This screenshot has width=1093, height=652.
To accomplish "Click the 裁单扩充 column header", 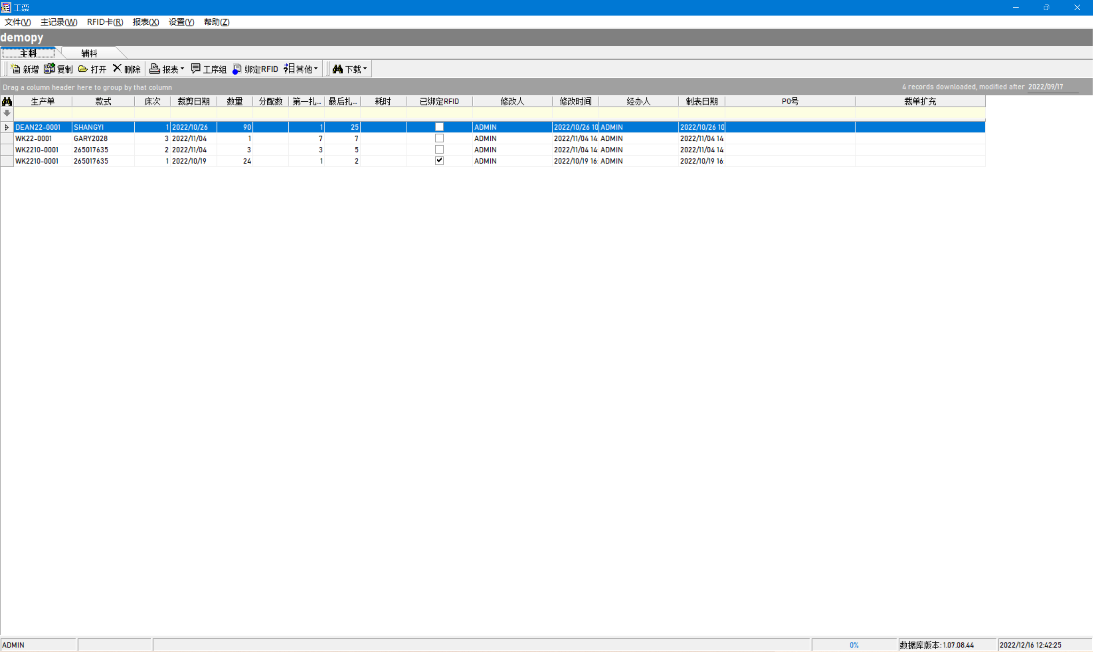I will (920, 102).
